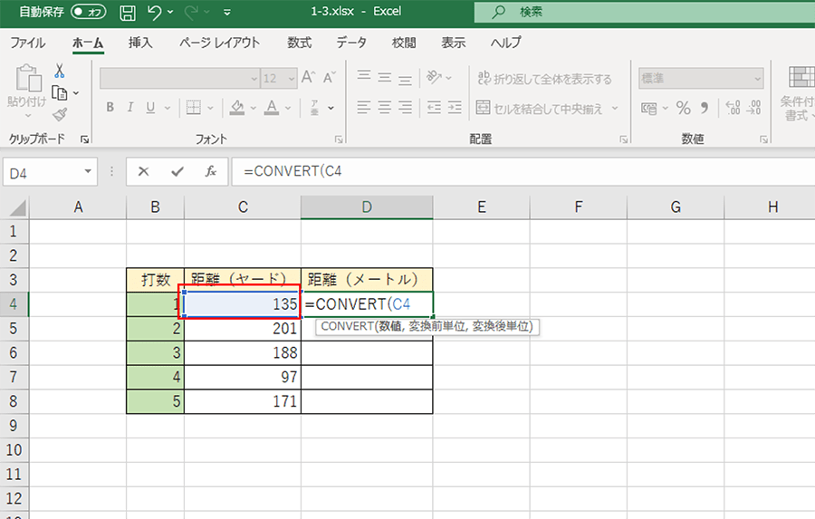Open the Undo history dropdown arrow
815x519 pixels.
click(170, 12)
